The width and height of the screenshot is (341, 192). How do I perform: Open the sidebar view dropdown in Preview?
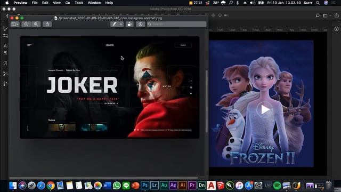coord(15,24)
